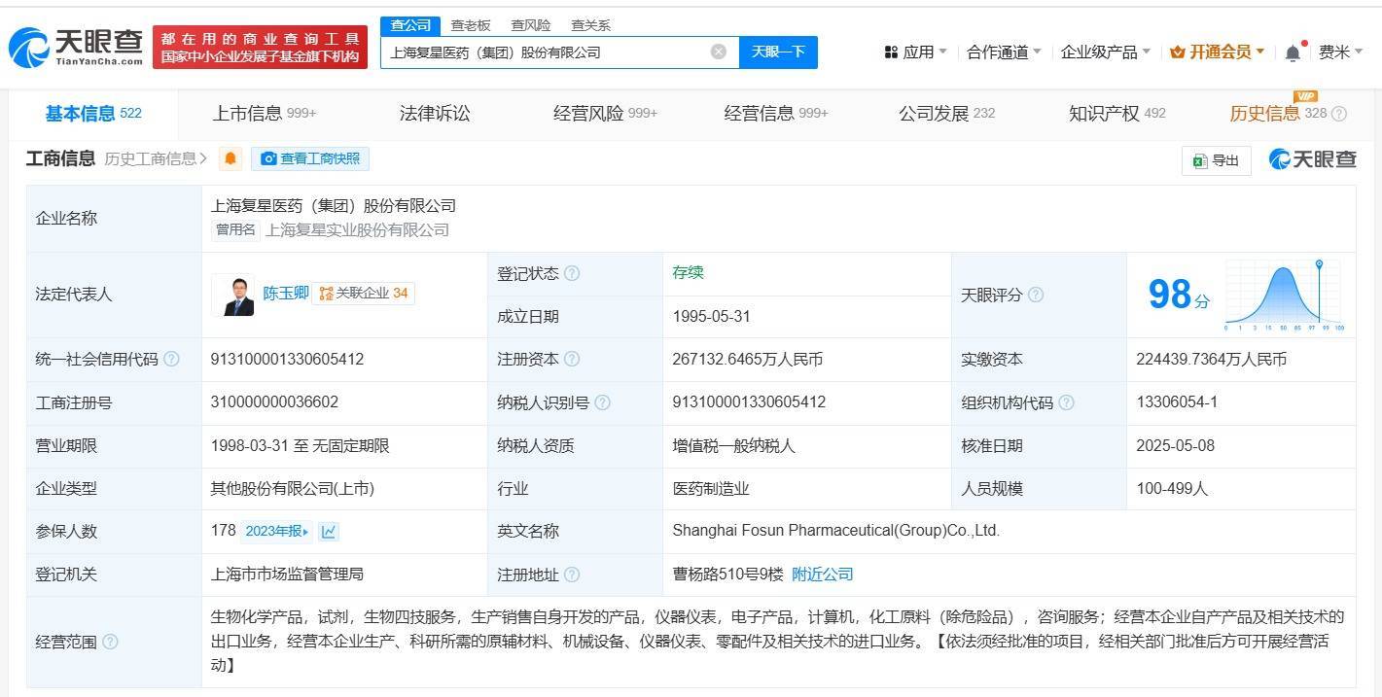The width and height of the screenshot is (1382, 697).
Task: Open help icon next to 注册地址
Action: (x=572, y=575)
